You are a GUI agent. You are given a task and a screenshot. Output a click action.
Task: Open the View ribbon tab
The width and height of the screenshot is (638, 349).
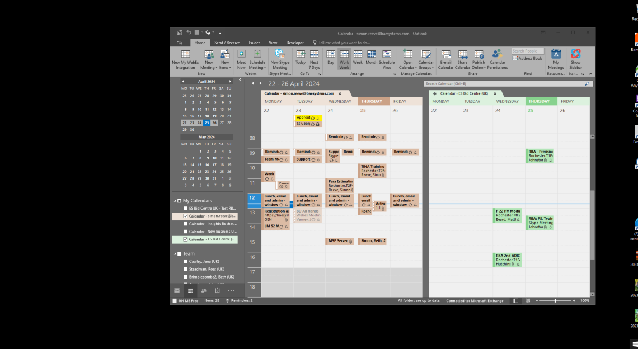[273, 43]
